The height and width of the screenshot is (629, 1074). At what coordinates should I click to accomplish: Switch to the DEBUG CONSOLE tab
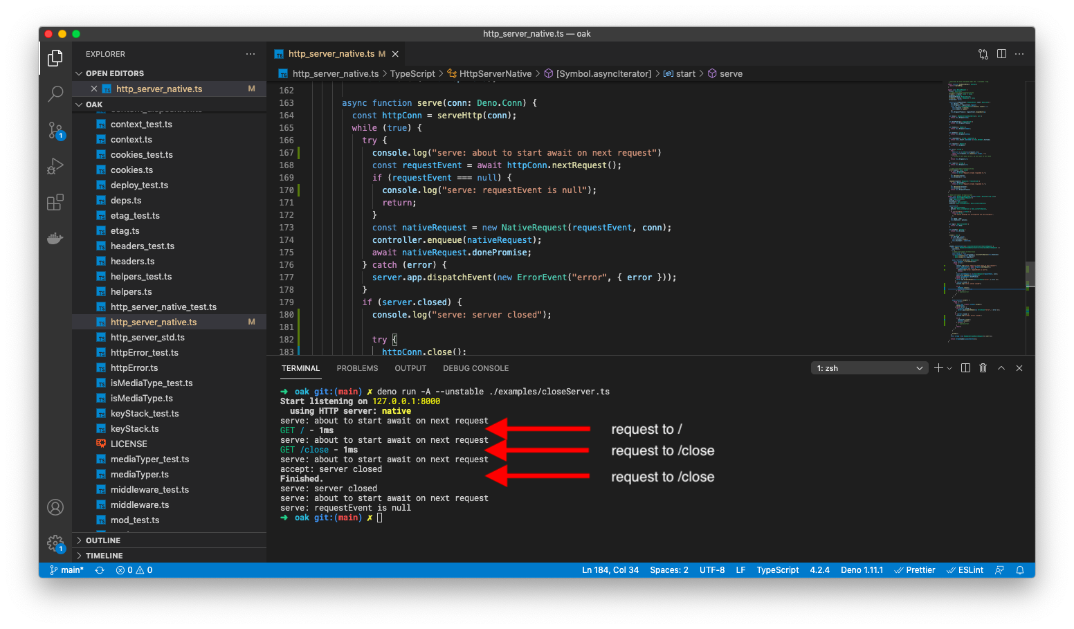click(x=475, y=367)
